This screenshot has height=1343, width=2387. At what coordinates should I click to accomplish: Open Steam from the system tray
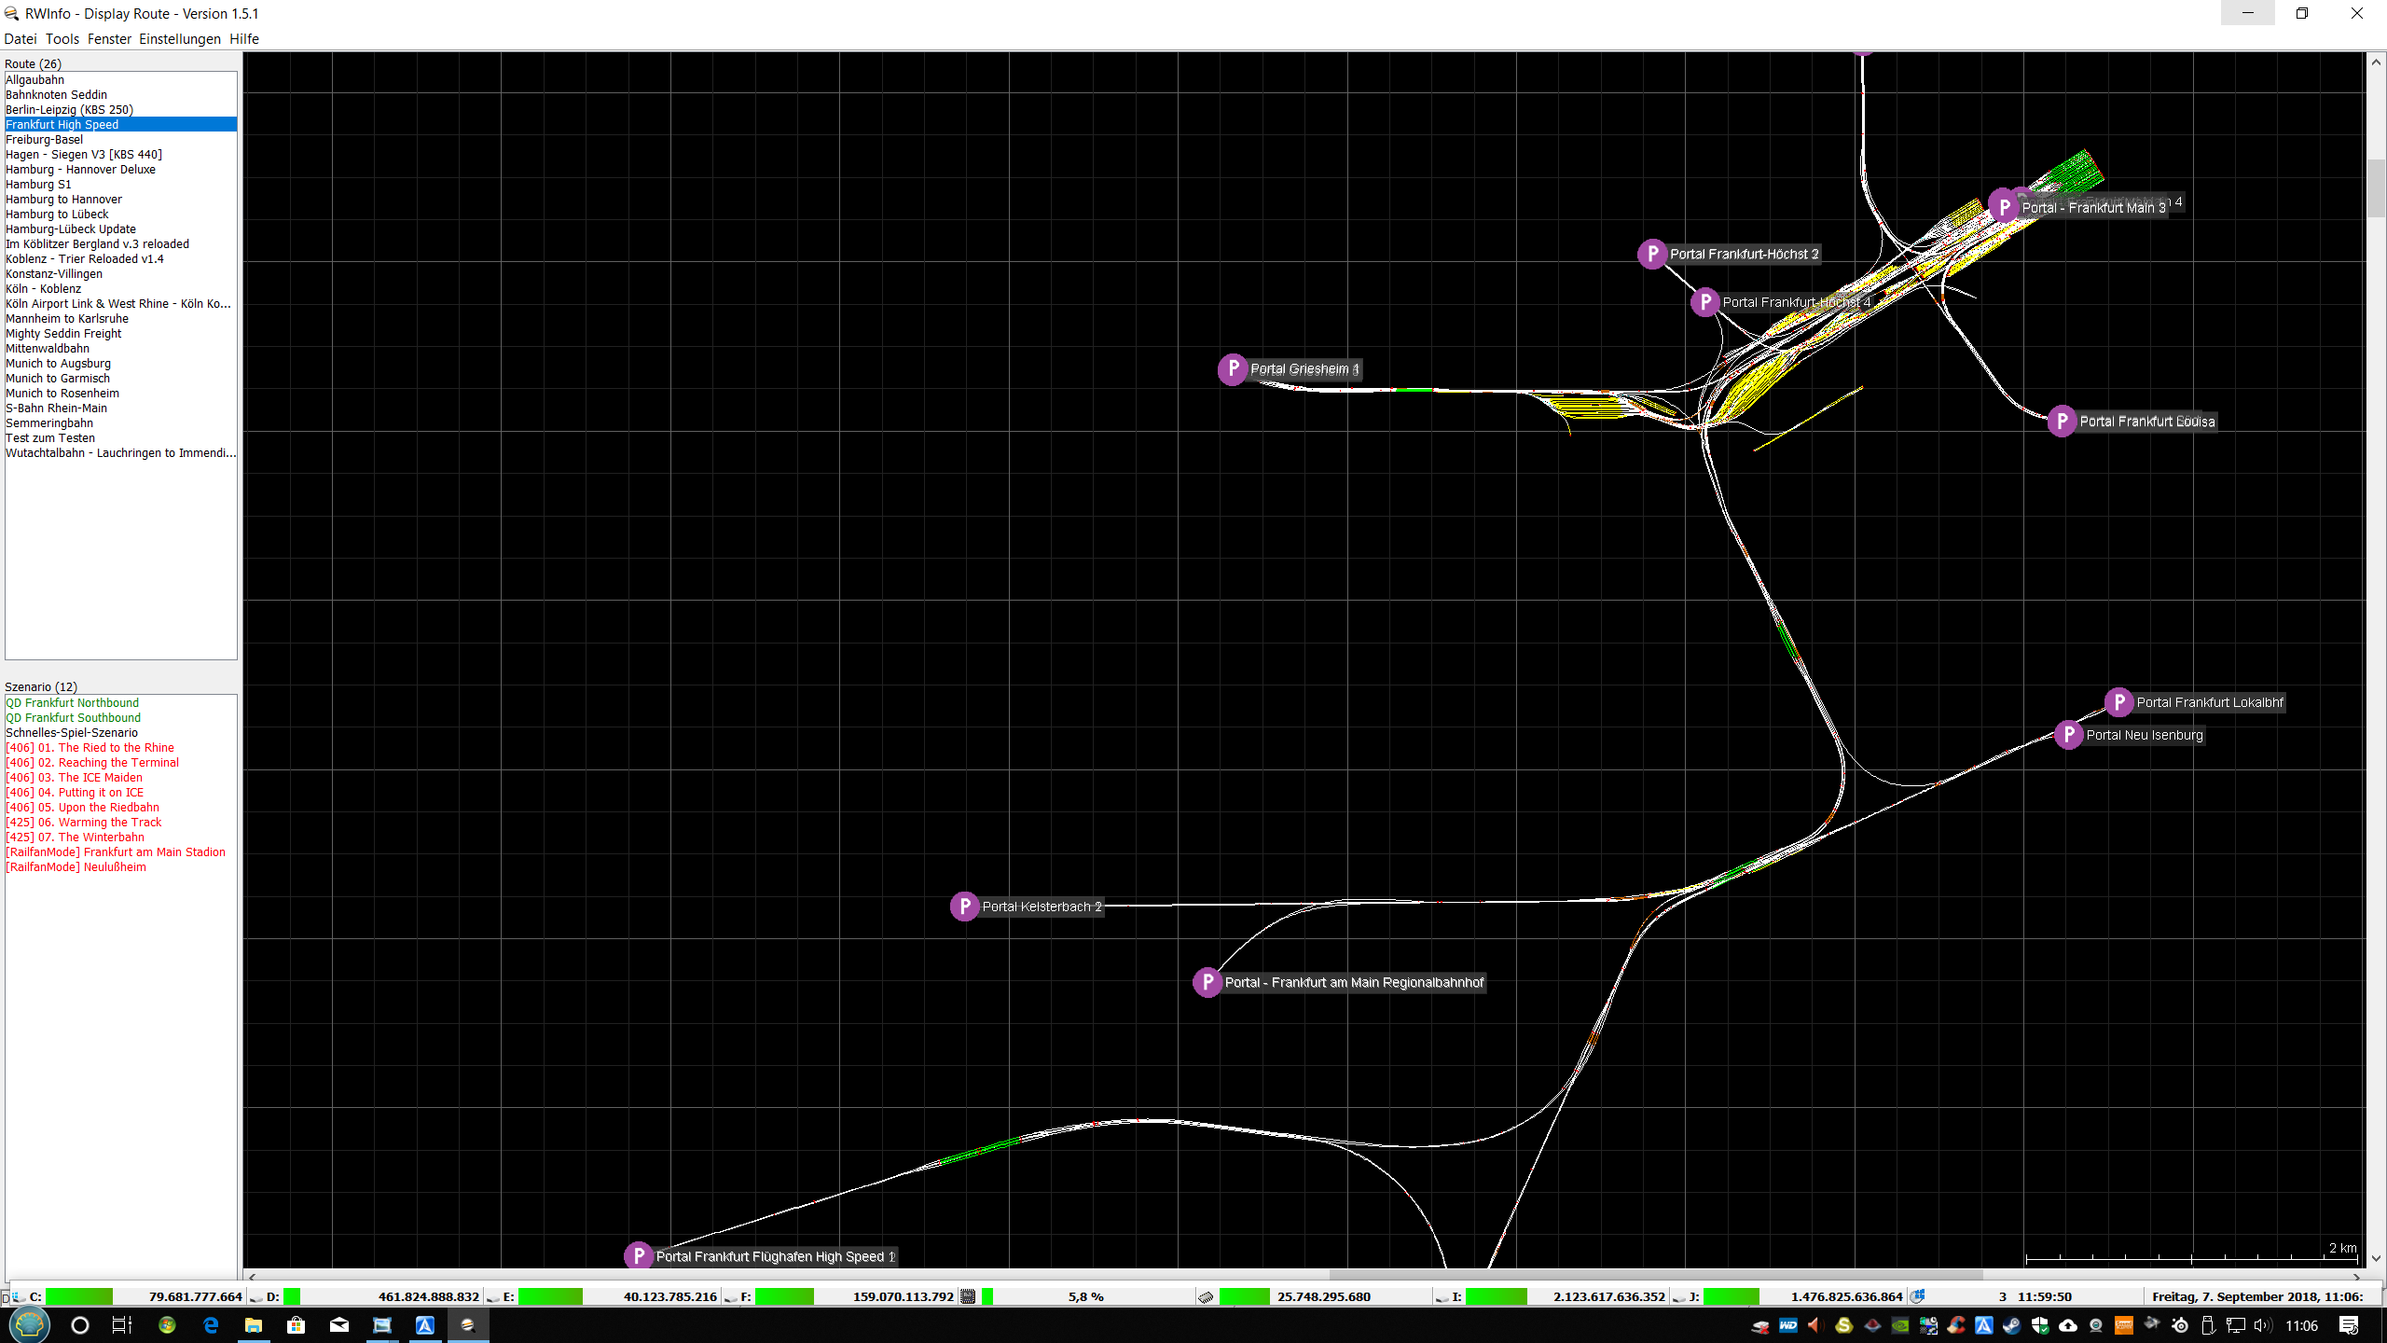pos(2011,1325)
